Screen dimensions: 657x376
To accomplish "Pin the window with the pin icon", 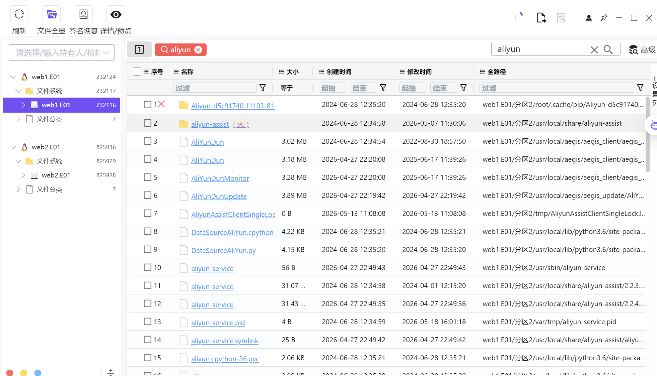I will pyautogui.click(x=604, y=18).
